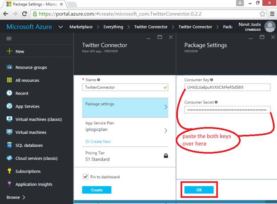The width and height of the screenshot is (277, 204).
Task: Open SQL databases icon
Action: (x=9, y=145)
